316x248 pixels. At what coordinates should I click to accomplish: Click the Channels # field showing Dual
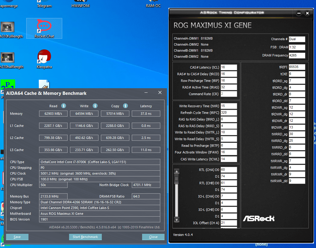click(297, 39)
